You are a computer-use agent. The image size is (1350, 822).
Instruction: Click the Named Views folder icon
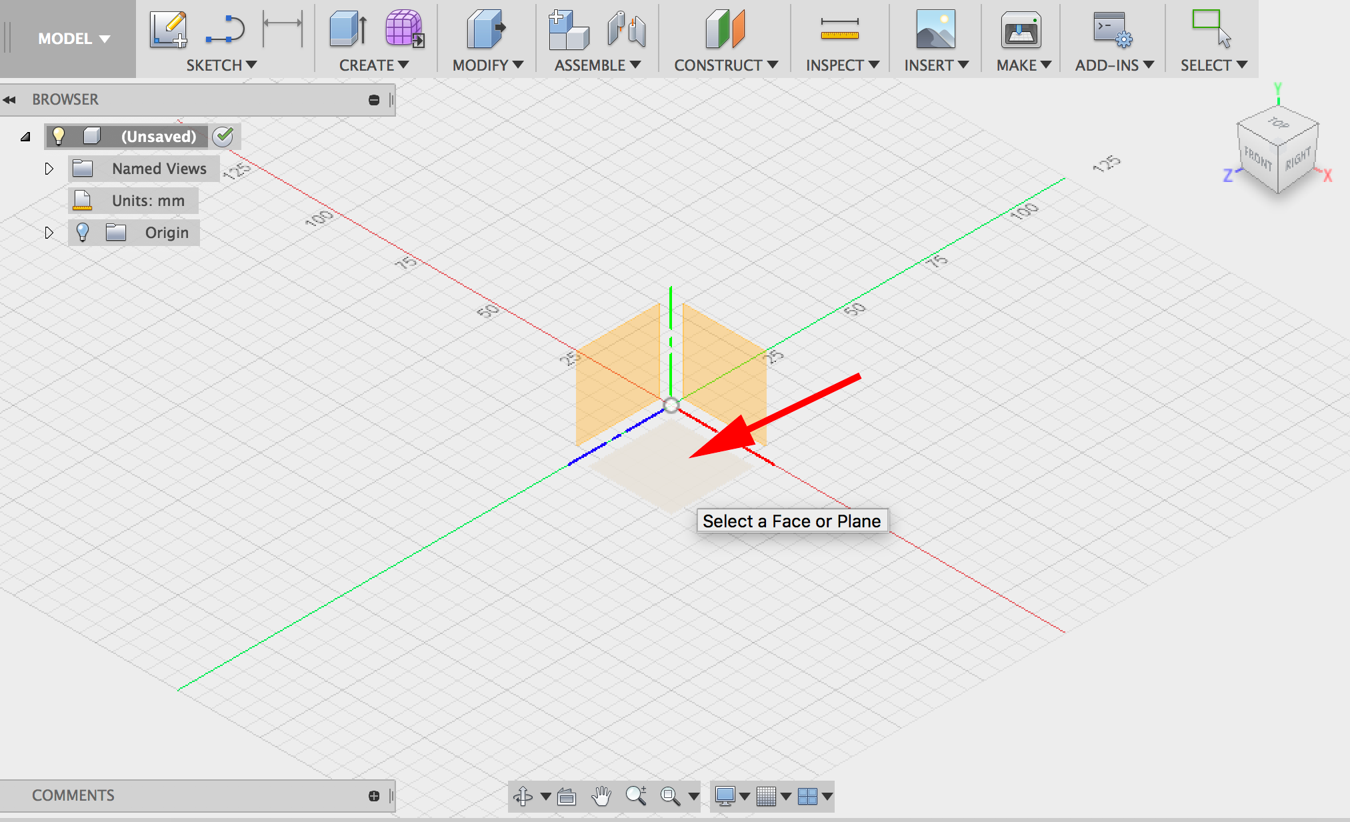coord(83,168)
